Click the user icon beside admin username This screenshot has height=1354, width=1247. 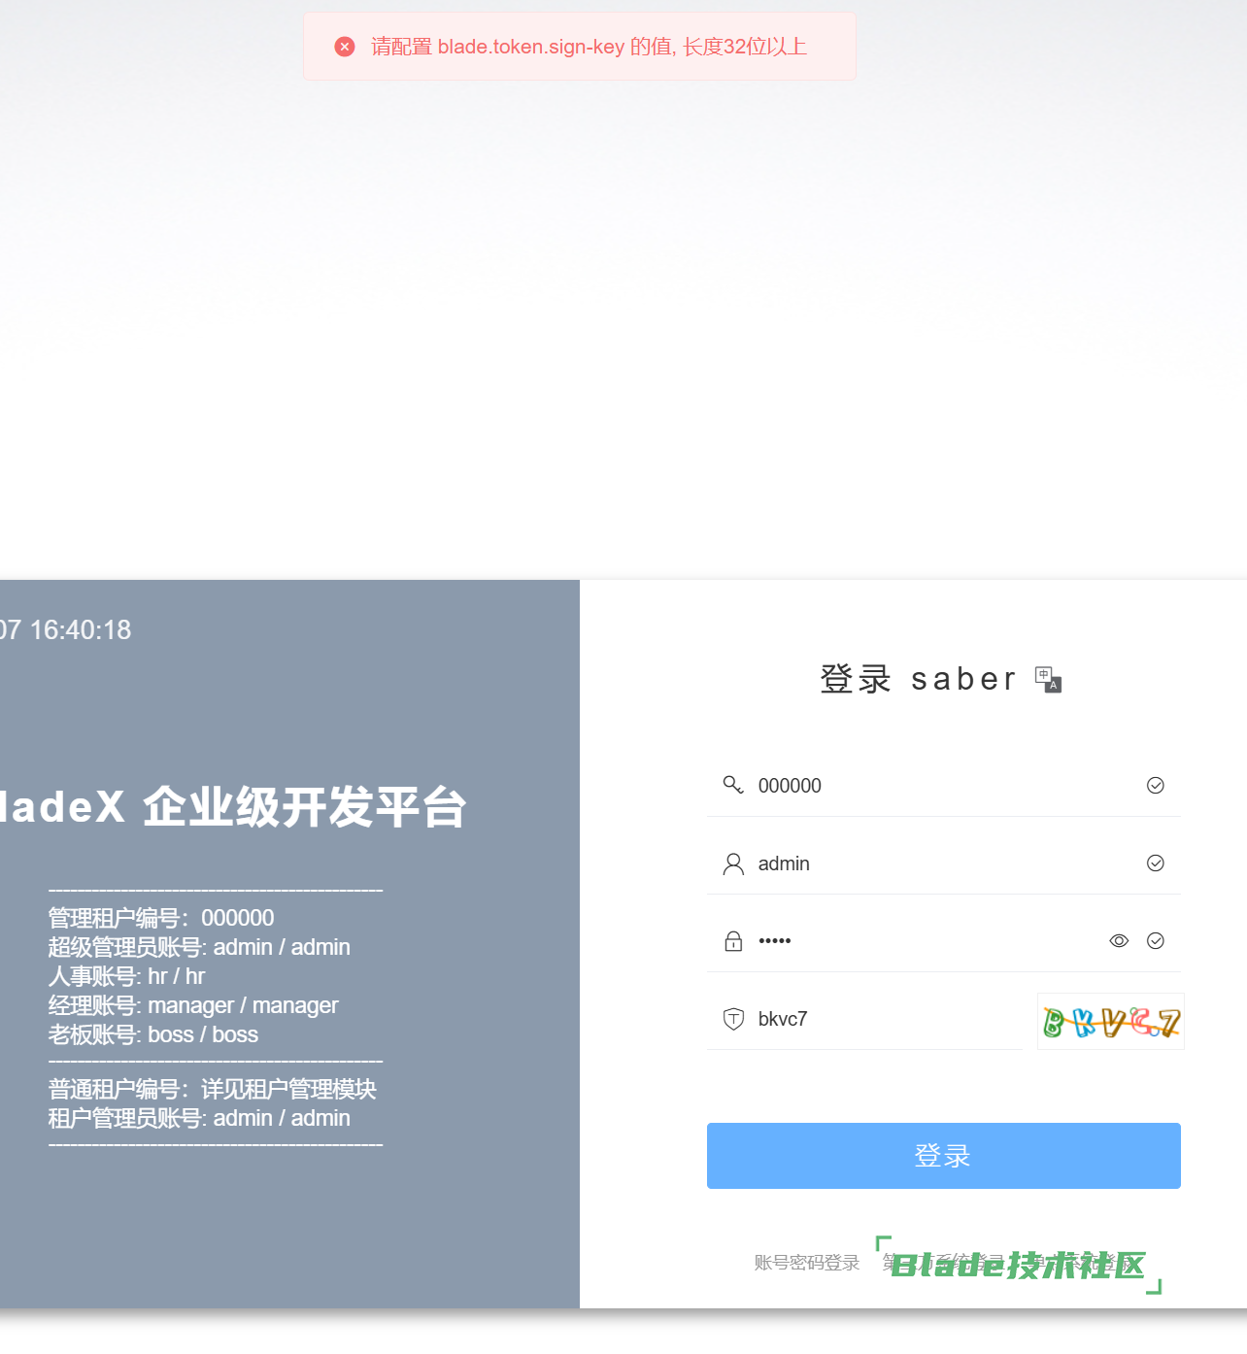coord(733,863)
